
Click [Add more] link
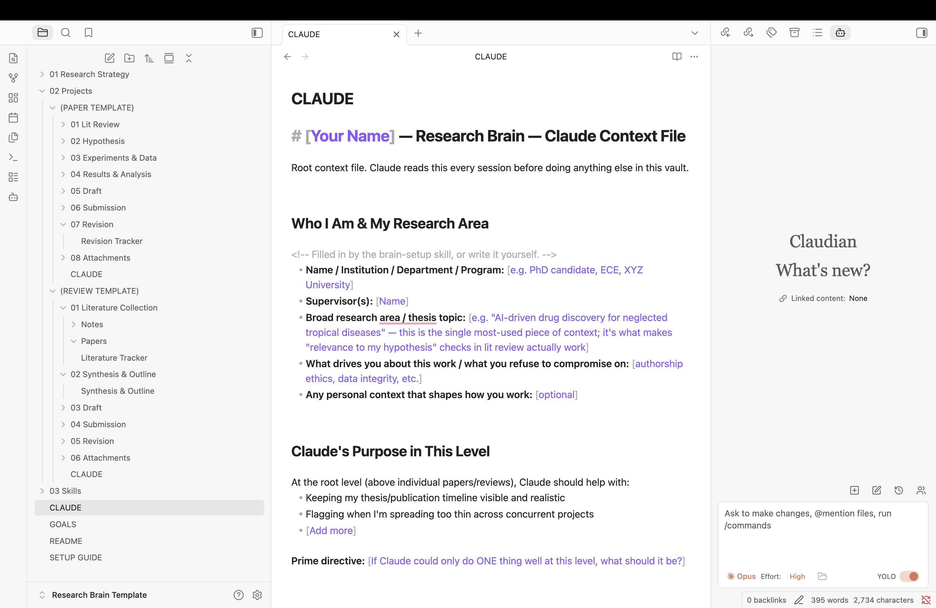(331, 531)
